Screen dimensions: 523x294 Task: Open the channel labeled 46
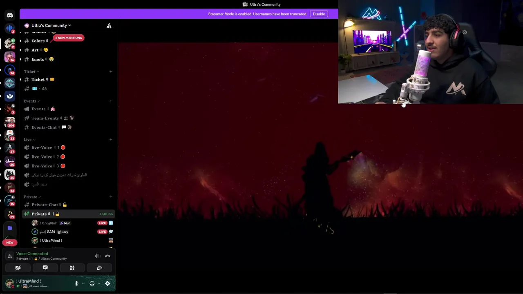(x=68, y=89)
